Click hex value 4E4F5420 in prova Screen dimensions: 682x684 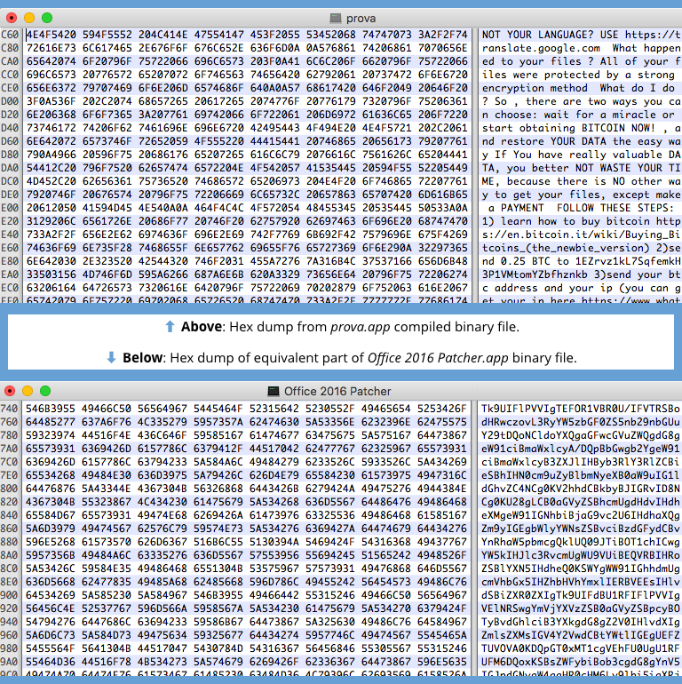[52, 35]
